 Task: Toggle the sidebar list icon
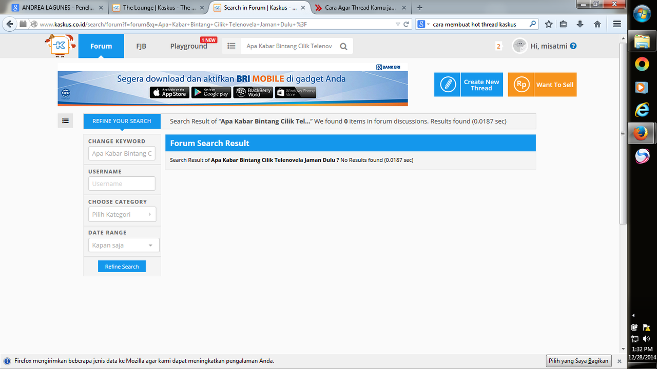pos(65,121)
